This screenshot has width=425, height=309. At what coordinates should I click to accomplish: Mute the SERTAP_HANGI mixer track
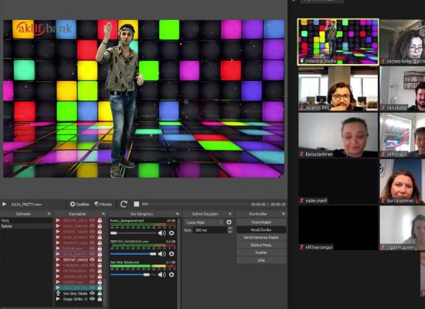click(x=161, y=254)
